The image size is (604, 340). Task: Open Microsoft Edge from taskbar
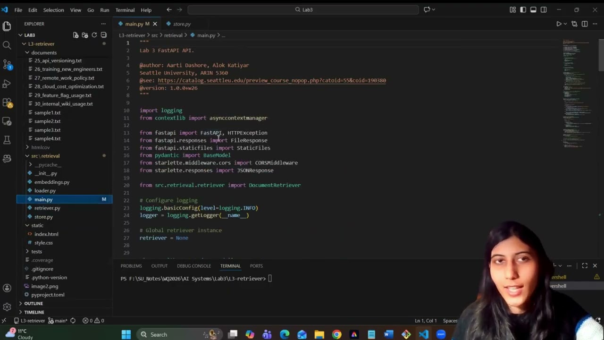click(285, 334)
